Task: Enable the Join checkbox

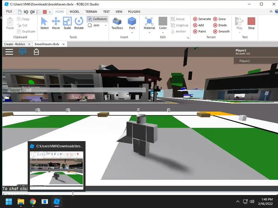Action: pyautogui.click(x=90, y=25)
